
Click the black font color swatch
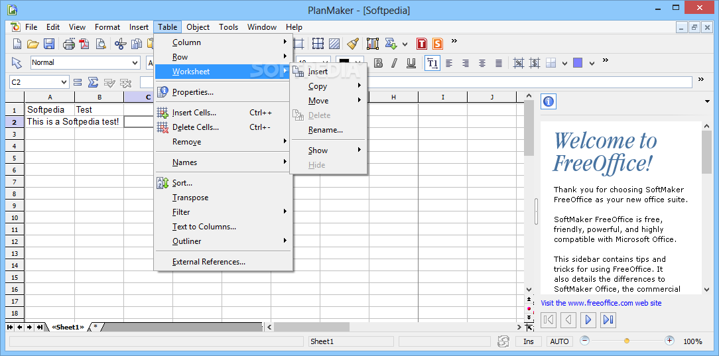pos(344,62)
